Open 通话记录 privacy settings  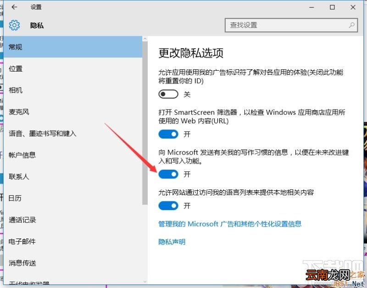(73, 220)
